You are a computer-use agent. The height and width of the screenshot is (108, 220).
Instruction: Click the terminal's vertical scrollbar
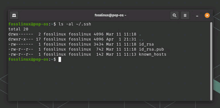211,60
